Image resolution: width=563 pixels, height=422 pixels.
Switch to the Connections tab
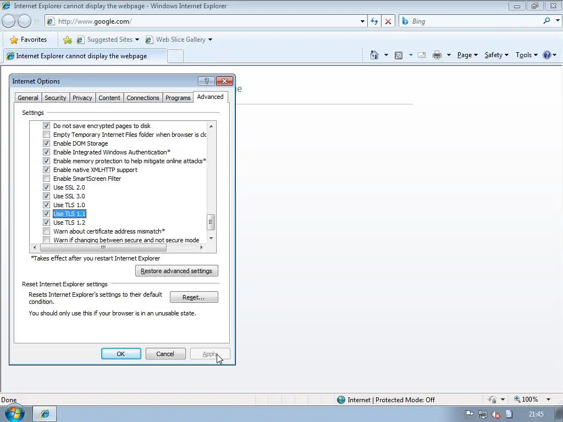click(x=143, y=98)
